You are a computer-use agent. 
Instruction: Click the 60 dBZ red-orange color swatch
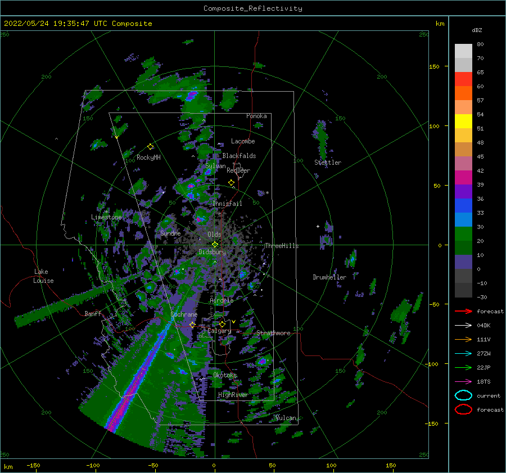pos(463,79)
